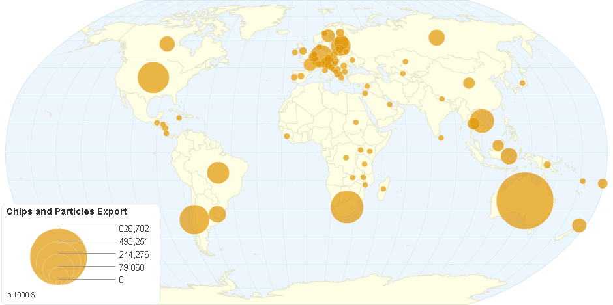613x305 pixels.
Task: Click the Indonesia bubble
Action: pos(509,156)
